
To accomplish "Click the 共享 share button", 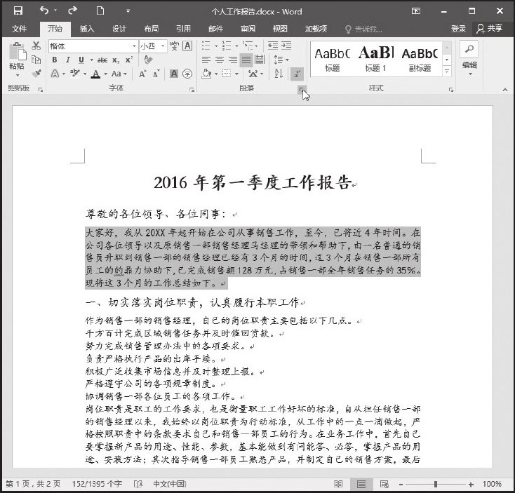I will pyautogui.click(x=489, y=29).
